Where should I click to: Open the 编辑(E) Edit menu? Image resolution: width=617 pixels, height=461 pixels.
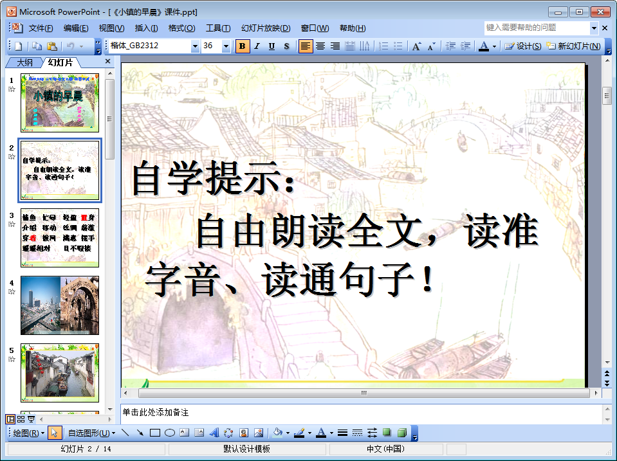(75, 28)
